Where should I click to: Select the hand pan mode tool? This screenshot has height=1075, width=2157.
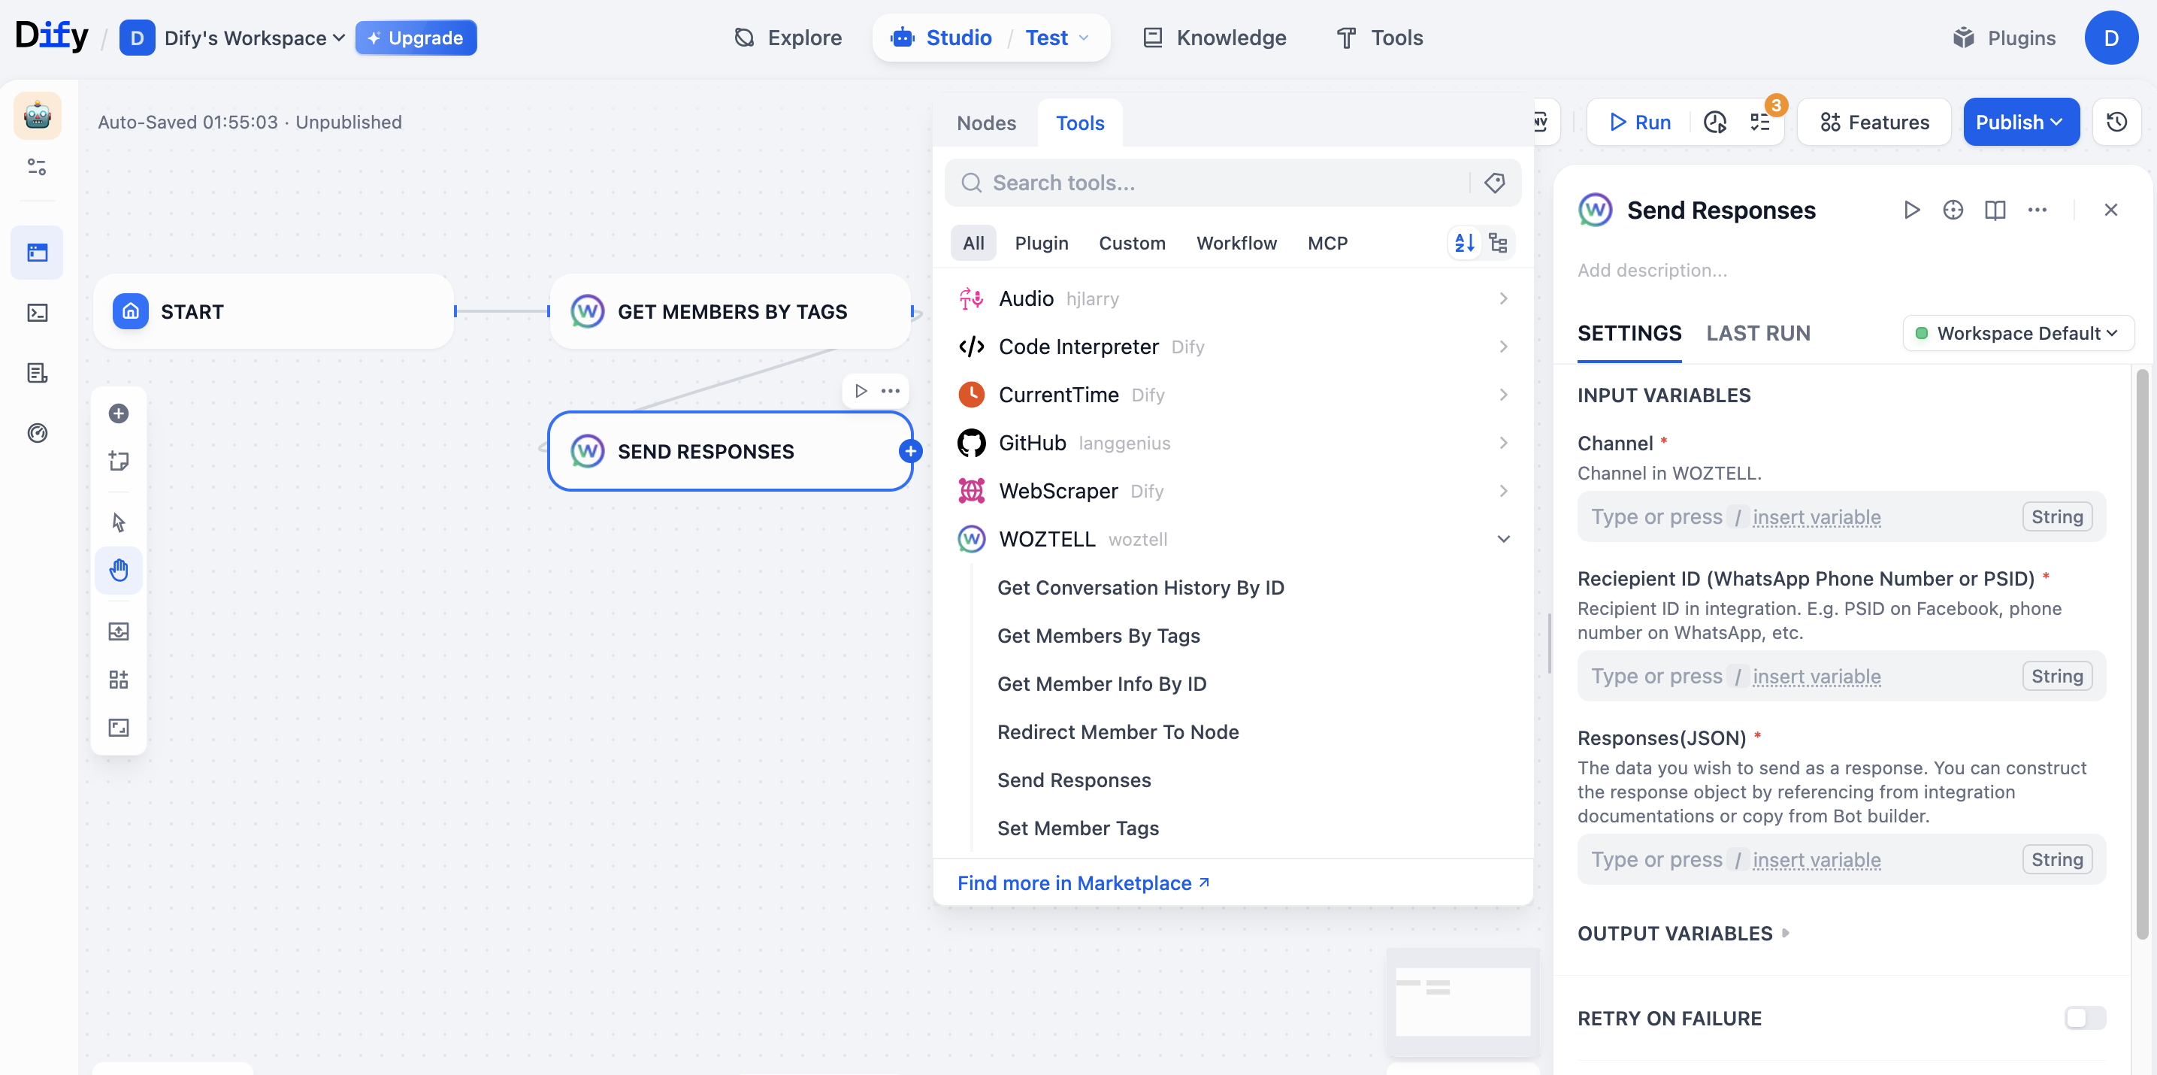click(x=119, y=570)
